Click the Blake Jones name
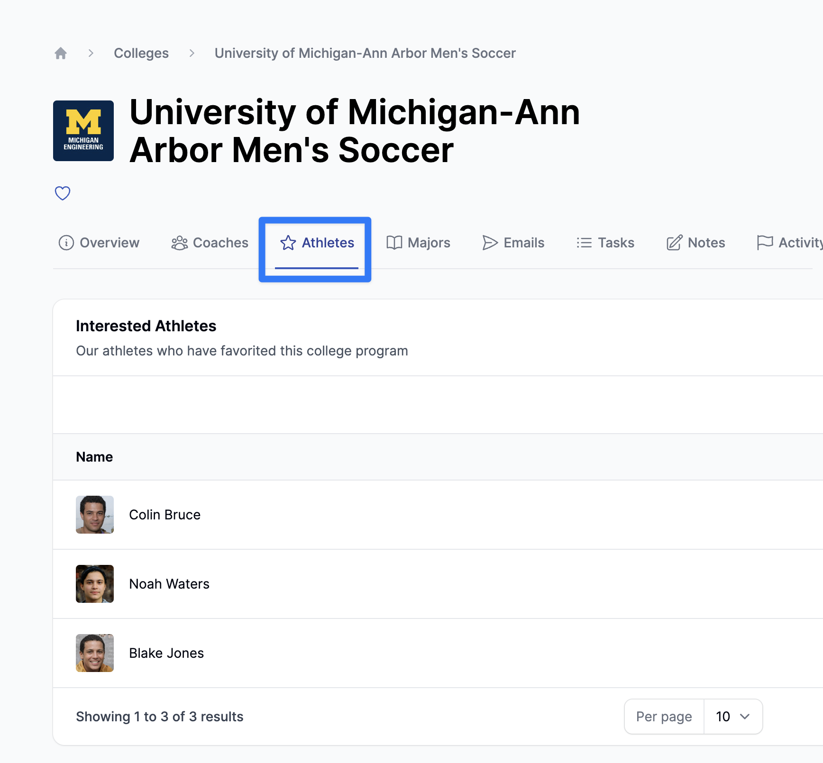 [x=166, y=653]
